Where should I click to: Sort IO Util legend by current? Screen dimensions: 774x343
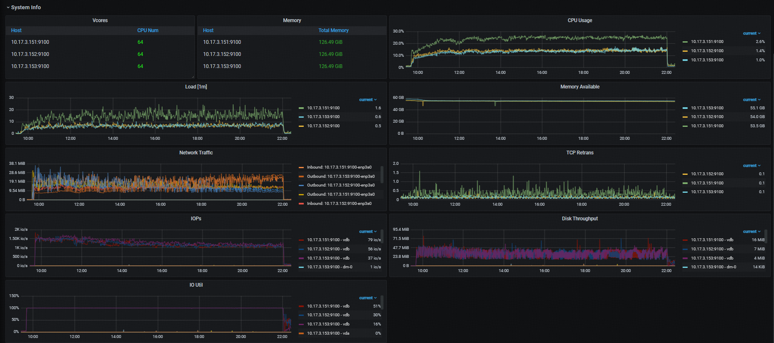[368, 298]
